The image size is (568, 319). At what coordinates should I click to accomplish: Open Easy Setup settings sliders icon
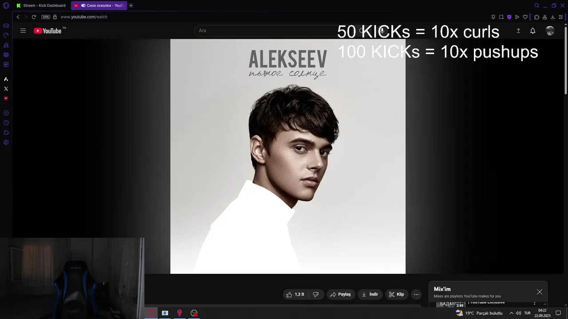[560, 17]
